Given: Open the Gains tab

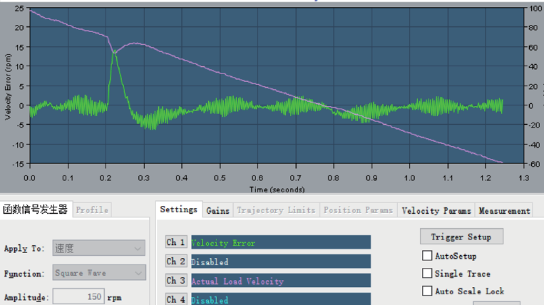Looking at the screenshot, I should tap(217, 210).
